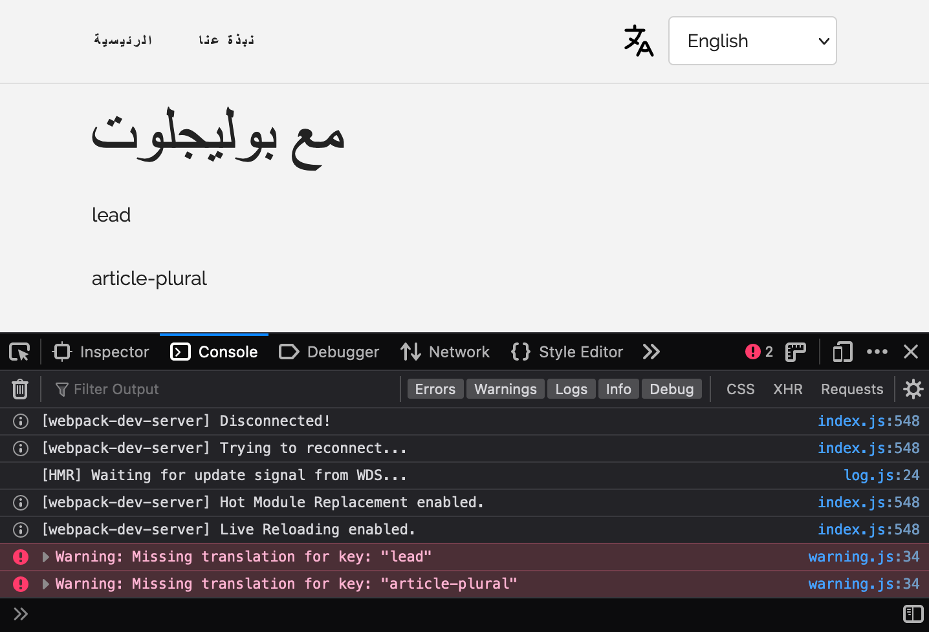Viewport: 929px width, 632px height.
Task: Toggle the XHR requests filter
Action: coord(787,388)
